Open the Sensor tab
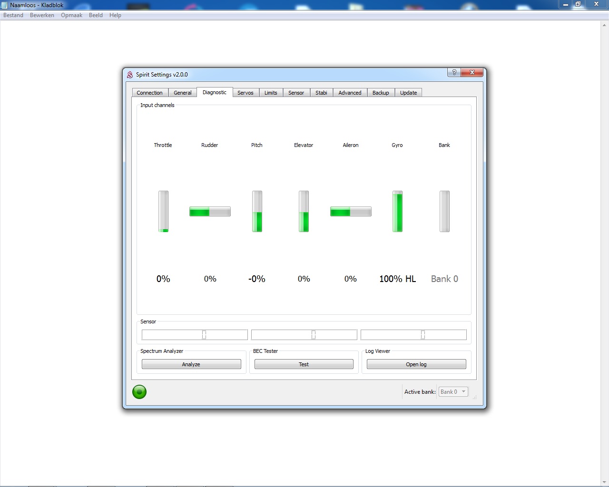Screen dimensions: 609x487 (x=296, y=93)
